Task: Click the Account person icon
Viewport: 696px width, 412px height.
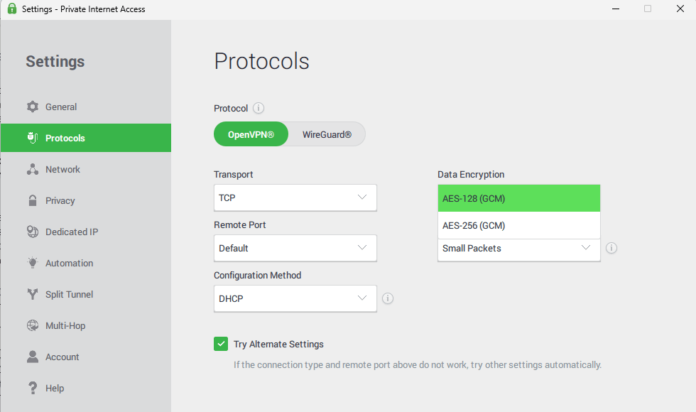Action: [x=32, y=357]
